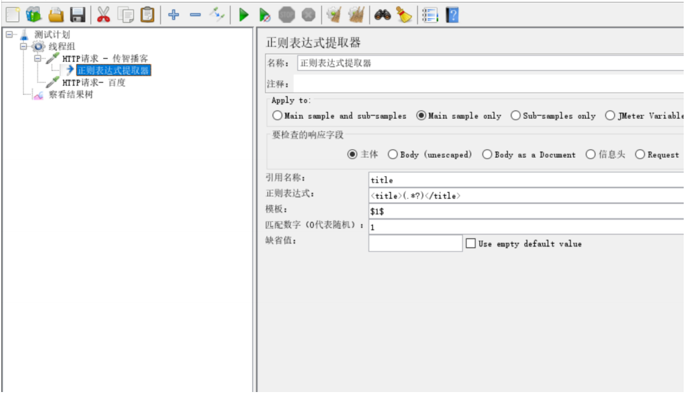Click the 模板 field containing $1$
Screen dimensions: 687x396
[x=526, y=211]
